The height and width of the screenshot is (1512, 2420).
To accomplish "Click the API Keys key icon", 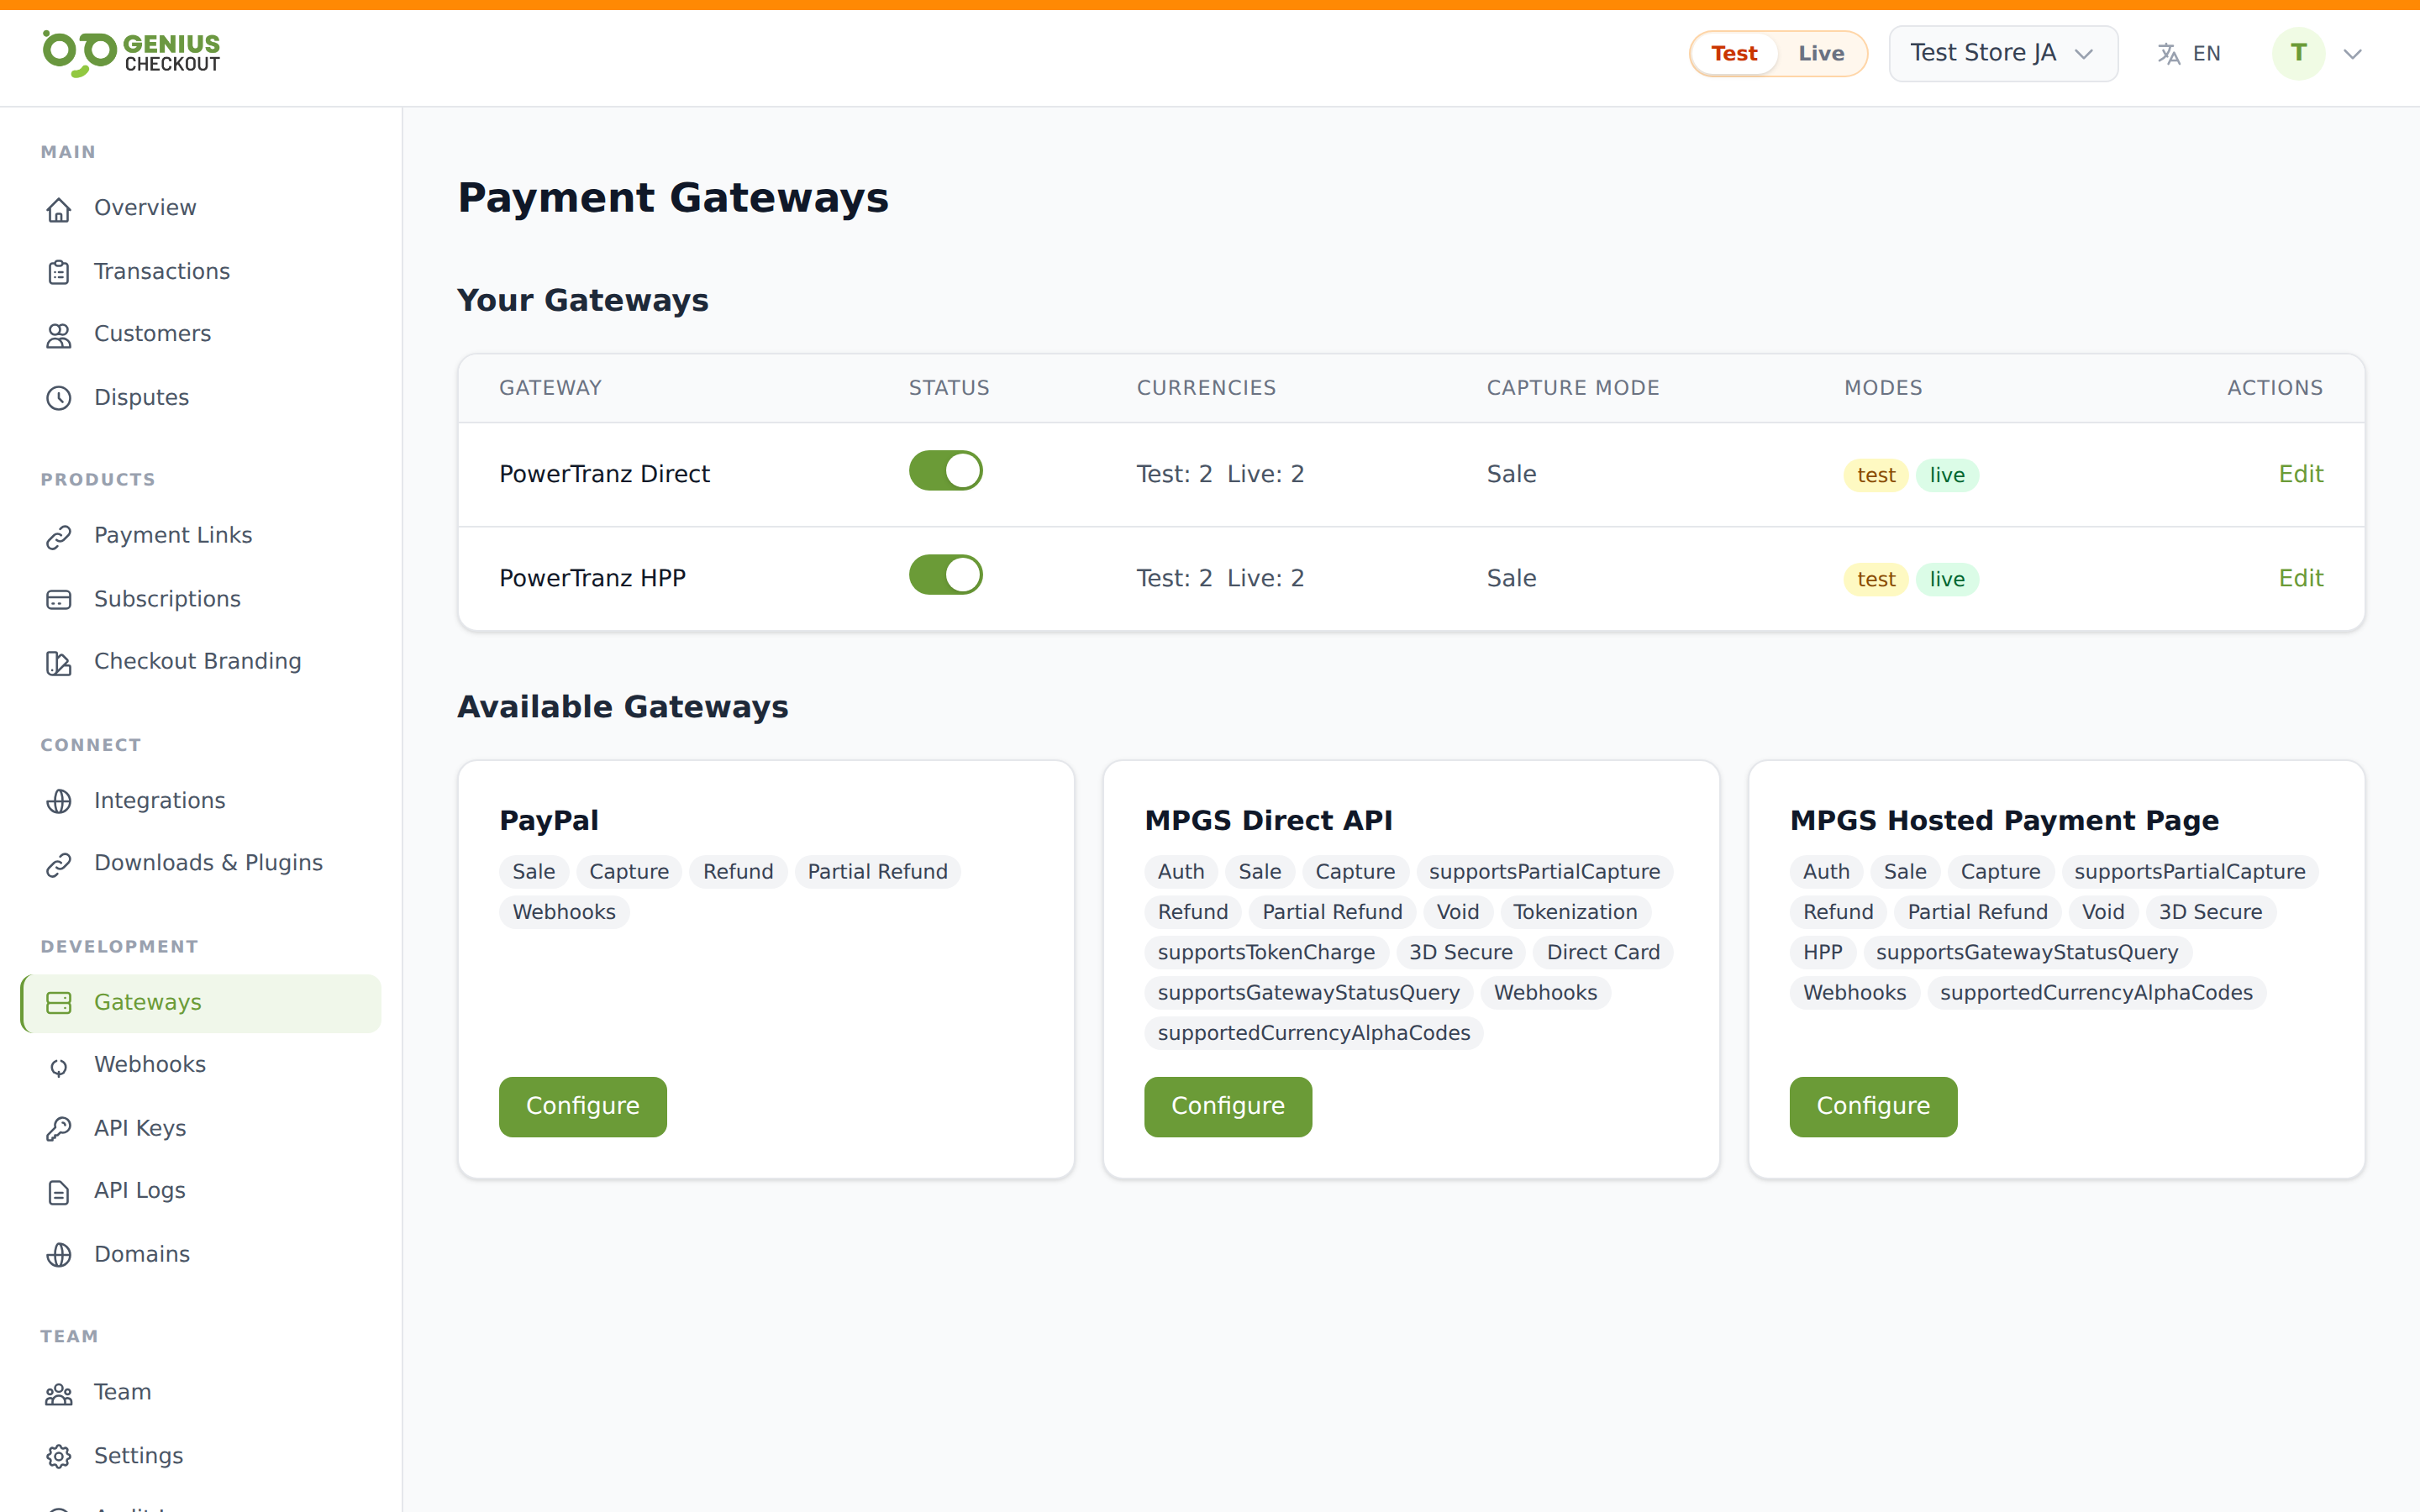I will pyautogui.click(x=59, y=1129).
